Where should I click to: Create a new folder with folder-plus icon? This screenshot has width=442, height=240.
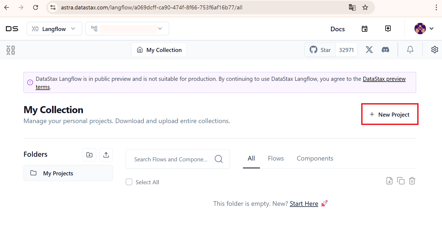tap(89, 155)
